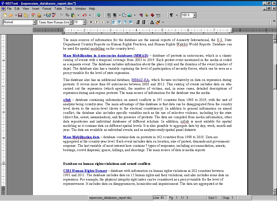Image resolution: width=277 pixels, height=201 pixels.
Task: Open the undo history dropdown arrow
Action: (89, 15)
